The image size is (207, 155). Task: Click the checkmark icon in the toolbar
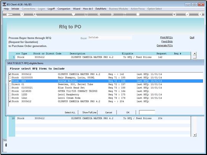point(187,15)
